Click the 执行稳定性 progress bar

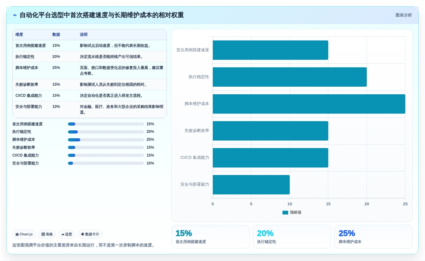106,132
